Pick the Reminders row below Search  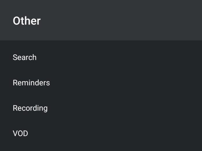(x=31, y=83)
